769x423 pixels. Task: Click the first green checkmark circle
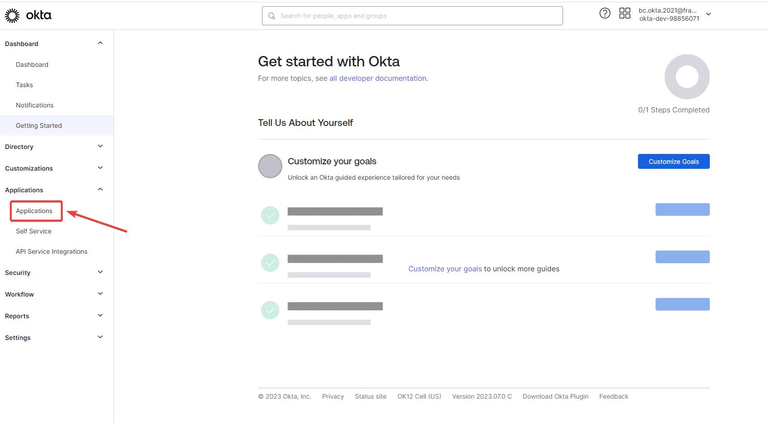[x=270, y=215]
